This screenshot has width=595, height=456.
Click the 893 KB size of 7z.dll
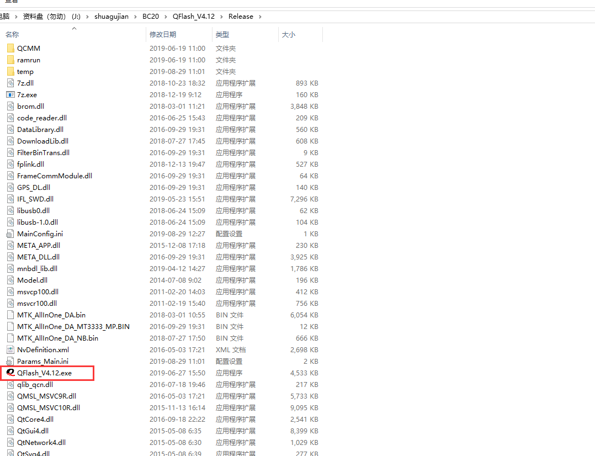click(x=307, y=83)
